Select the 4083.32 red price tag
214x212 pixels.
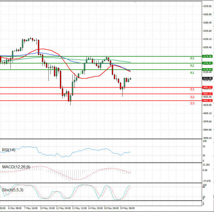point(207,87)
